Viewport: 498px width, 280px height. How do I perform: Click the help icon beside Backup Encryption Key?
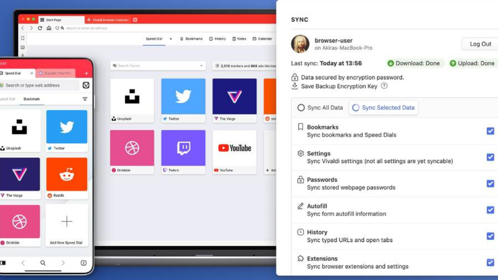click(x=384, y=86)
